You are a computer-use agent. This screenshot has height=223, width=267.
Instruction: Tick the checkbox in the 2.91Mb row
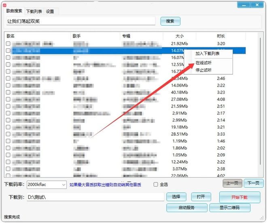8,113
